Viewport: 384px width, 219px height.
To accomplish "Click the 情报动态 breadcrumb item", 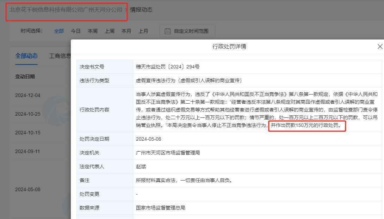I will 141,10.
